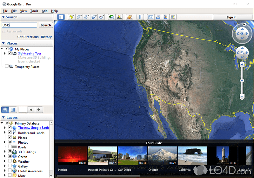Click the Sign in button
Screen dimensions: 254x178
coord(232,17)
